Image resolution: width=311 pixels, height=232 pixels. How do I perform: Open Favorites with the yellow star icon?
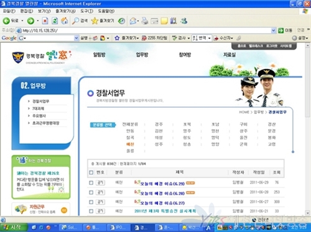pyautogui.click(x=95, y=20)
